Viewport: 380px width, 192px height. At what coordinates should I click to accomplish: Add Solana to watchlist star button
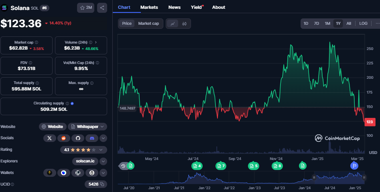pyautogui.click(x=85, y=8)
